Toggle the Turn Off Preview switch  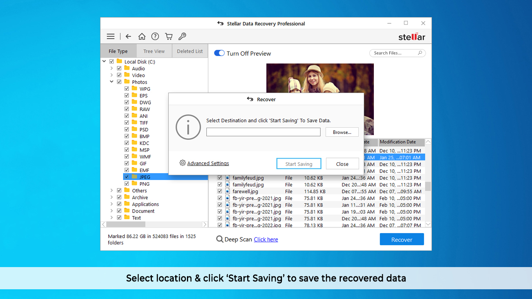[219, 53]
